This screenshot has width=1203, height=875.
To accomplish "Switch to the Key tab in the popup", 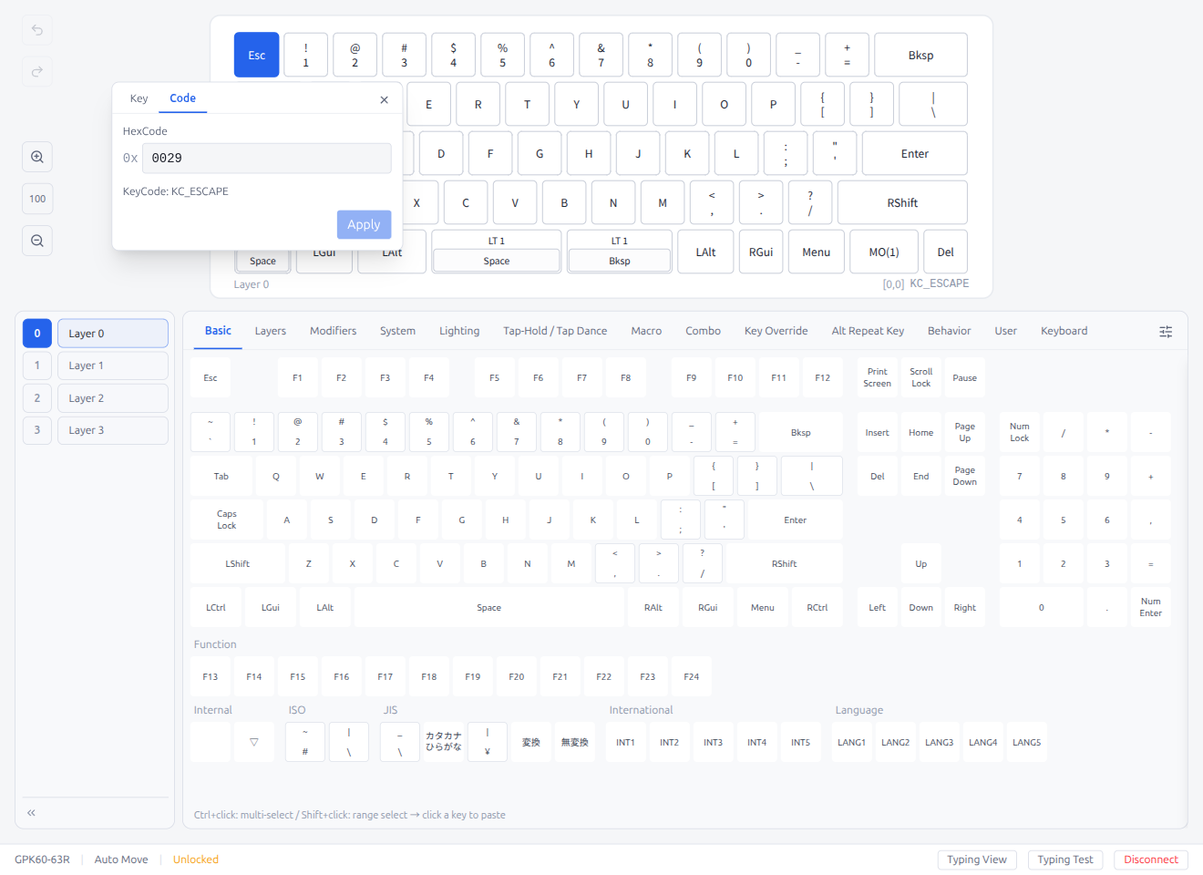I will point(139,98).
